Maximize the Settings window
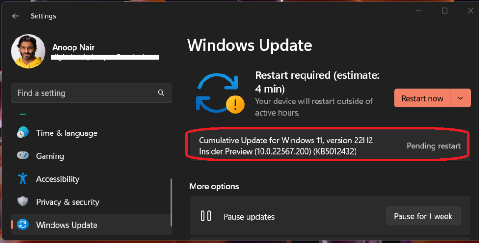This screenshot has height=243, width=479. click(444, 11)
